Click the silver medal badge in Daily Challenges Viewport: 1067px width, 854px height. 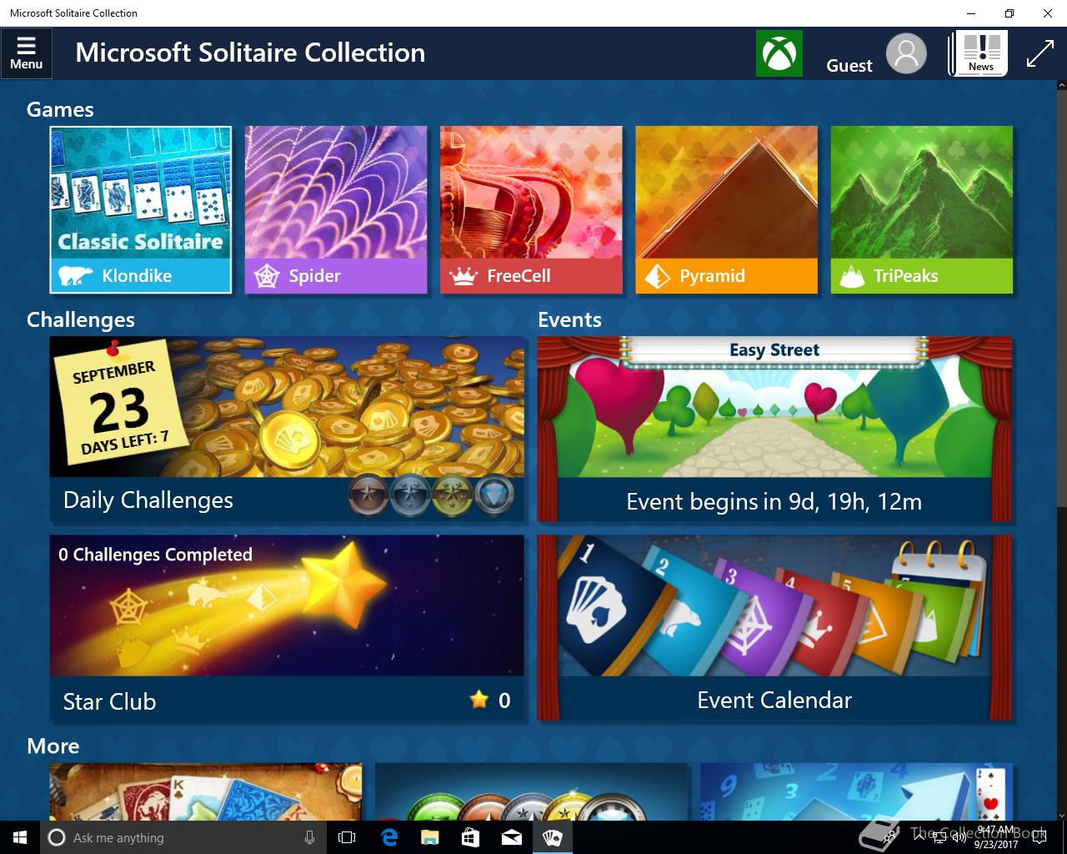410,495
